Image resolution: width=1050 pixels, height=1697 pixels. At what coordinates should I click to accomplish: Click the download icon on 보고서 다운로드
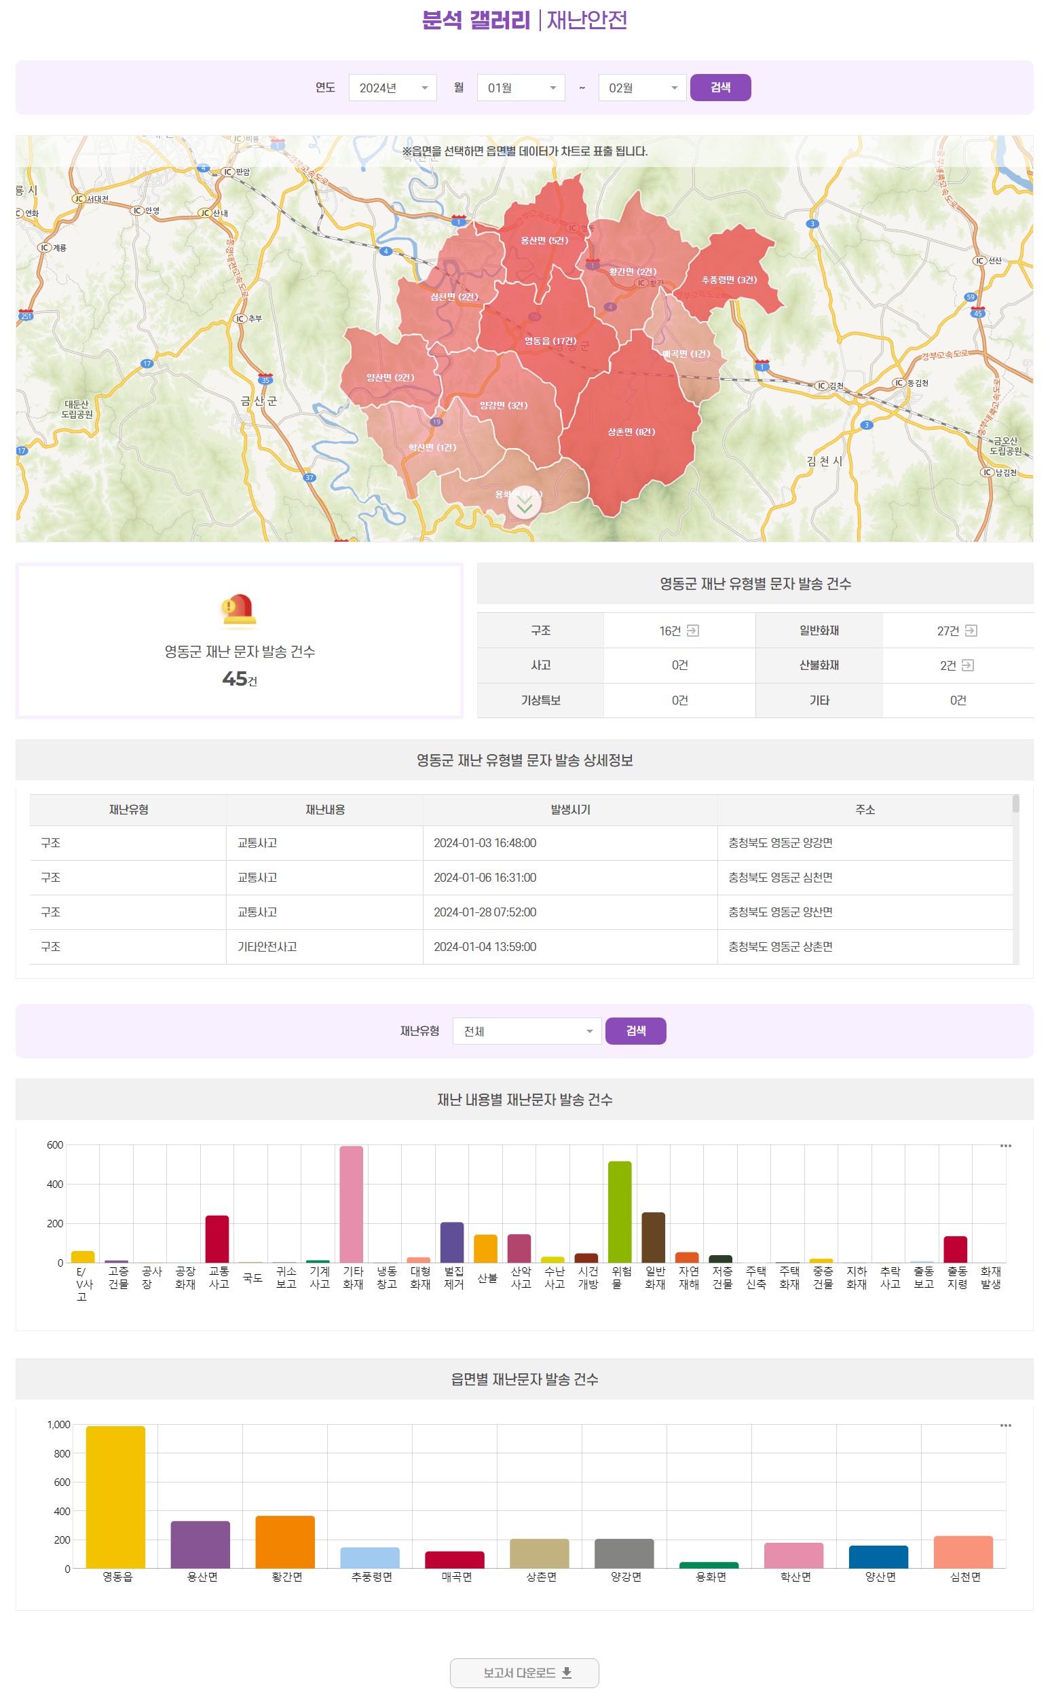tap(567, 1673)
